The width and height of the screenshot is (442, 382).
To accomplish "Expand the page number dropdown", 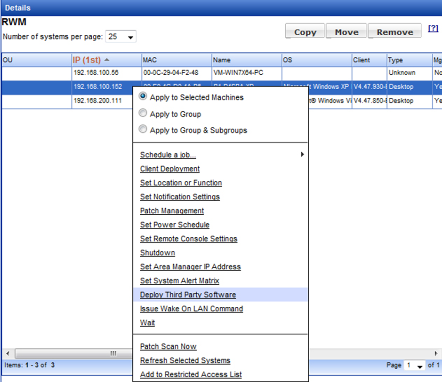I will pyautogui.click(x=415, y=366).
